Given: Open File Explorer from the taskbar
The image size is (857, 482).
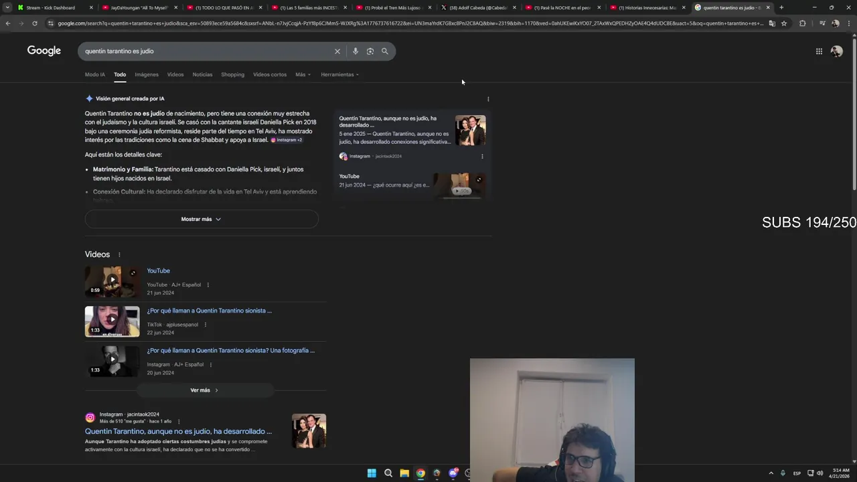Looking at the screenshot, I should (404, 473).
